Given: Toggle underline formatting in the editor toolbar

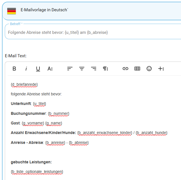Looking at the screenshot, I should (38, 69).
